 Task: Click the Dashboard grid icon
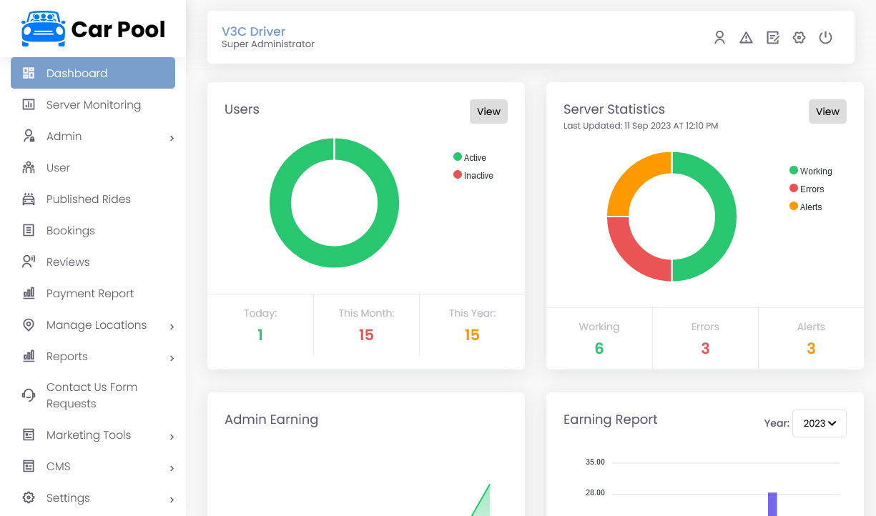29,73
